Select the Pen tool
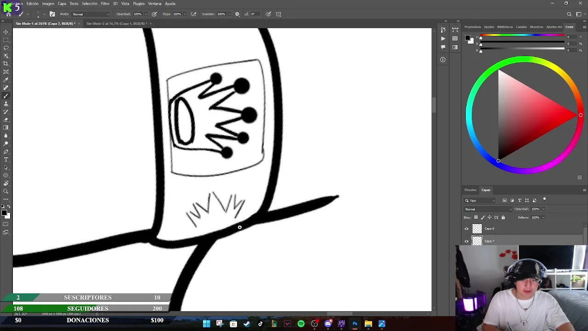Image resolution: width=588 pixels, height=331 pixels. (6, 152)
